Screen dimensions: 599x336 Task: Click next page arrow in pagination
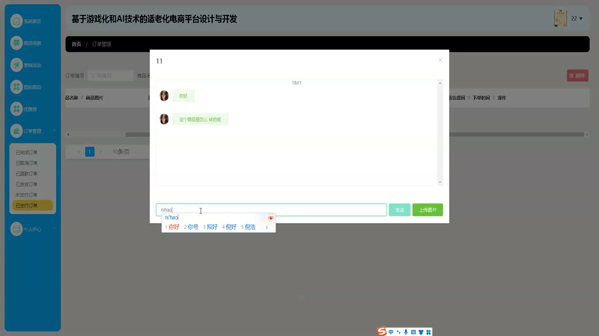[x=101, y=152]
